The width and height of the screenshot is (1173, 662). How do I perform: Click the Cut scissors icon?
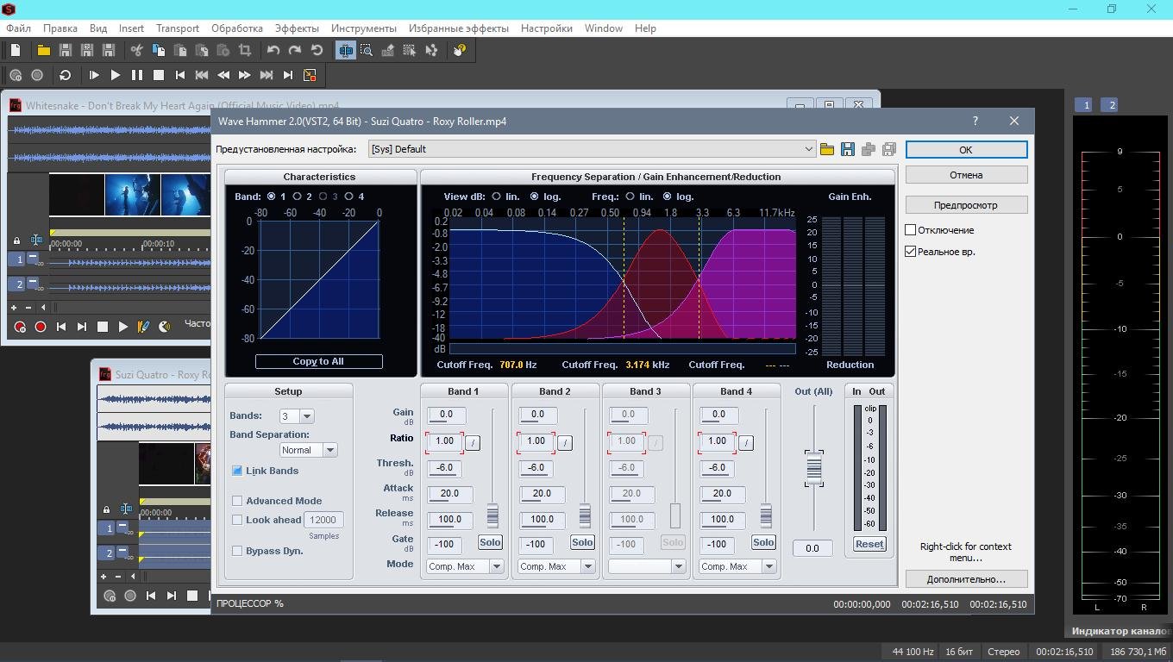136,50
